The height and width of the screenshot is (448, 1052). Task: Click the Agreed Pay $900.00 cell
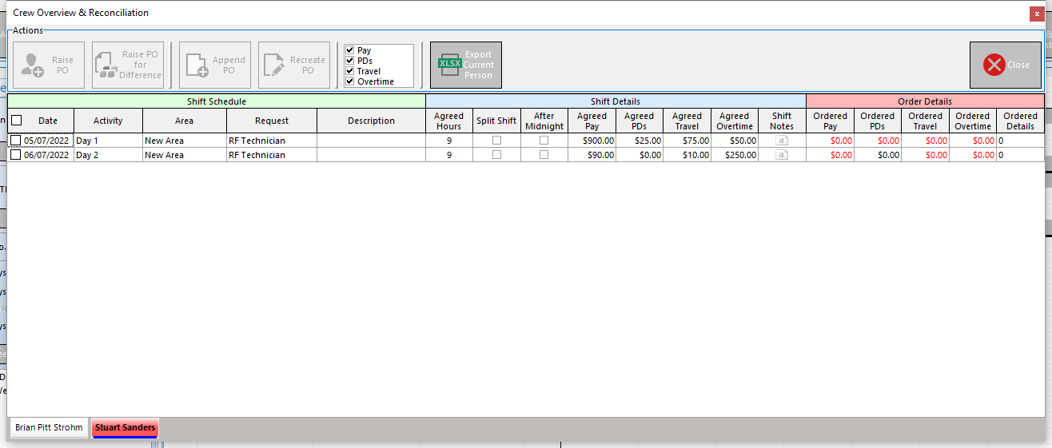[592, 141]
